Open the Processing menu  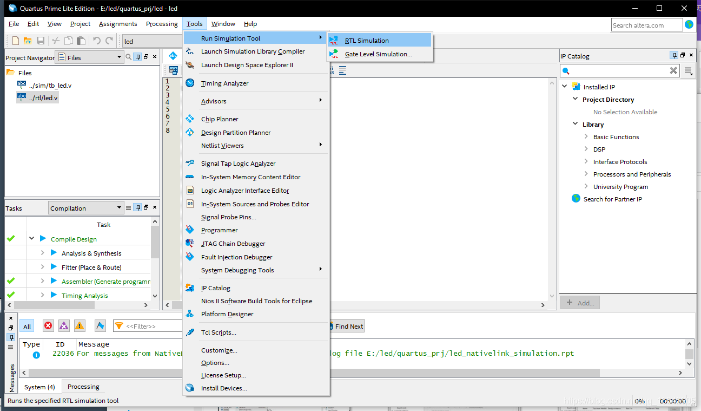tap(162, 24)
